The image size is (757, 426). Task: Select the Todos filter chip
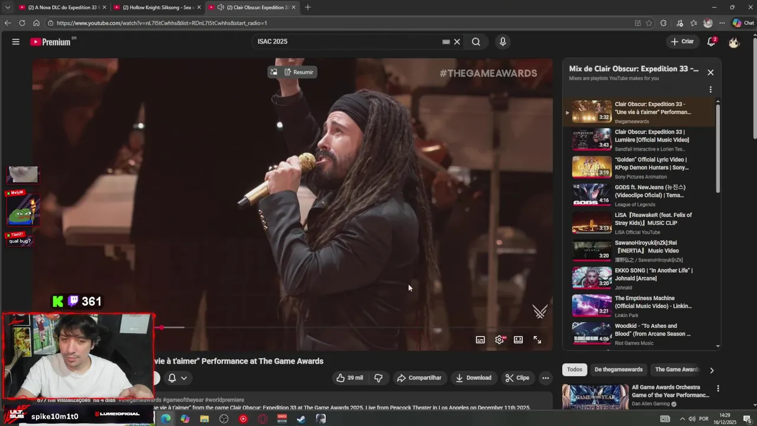coord(574,369)
